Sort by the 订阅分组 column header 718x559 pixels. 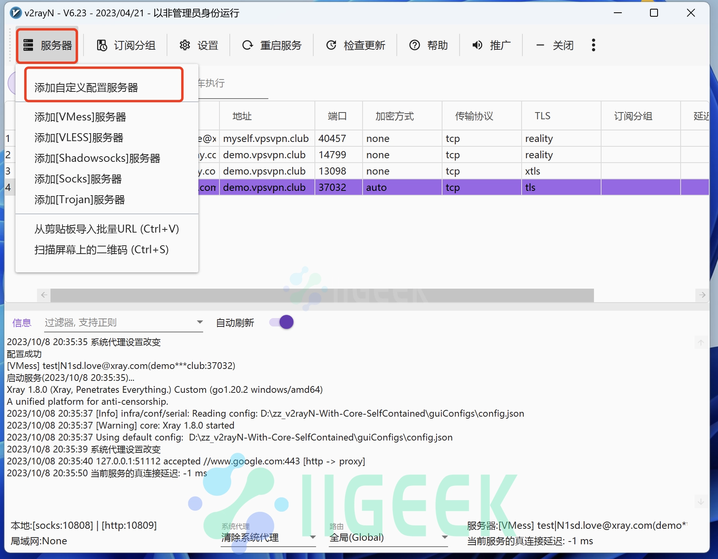tap(641, 116)
